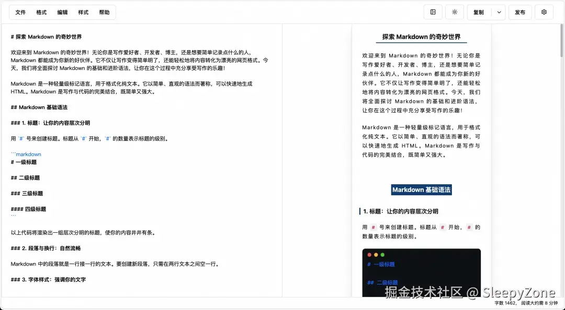Switch light/dark theme with sun icon
565x310 pixels.
455,12
